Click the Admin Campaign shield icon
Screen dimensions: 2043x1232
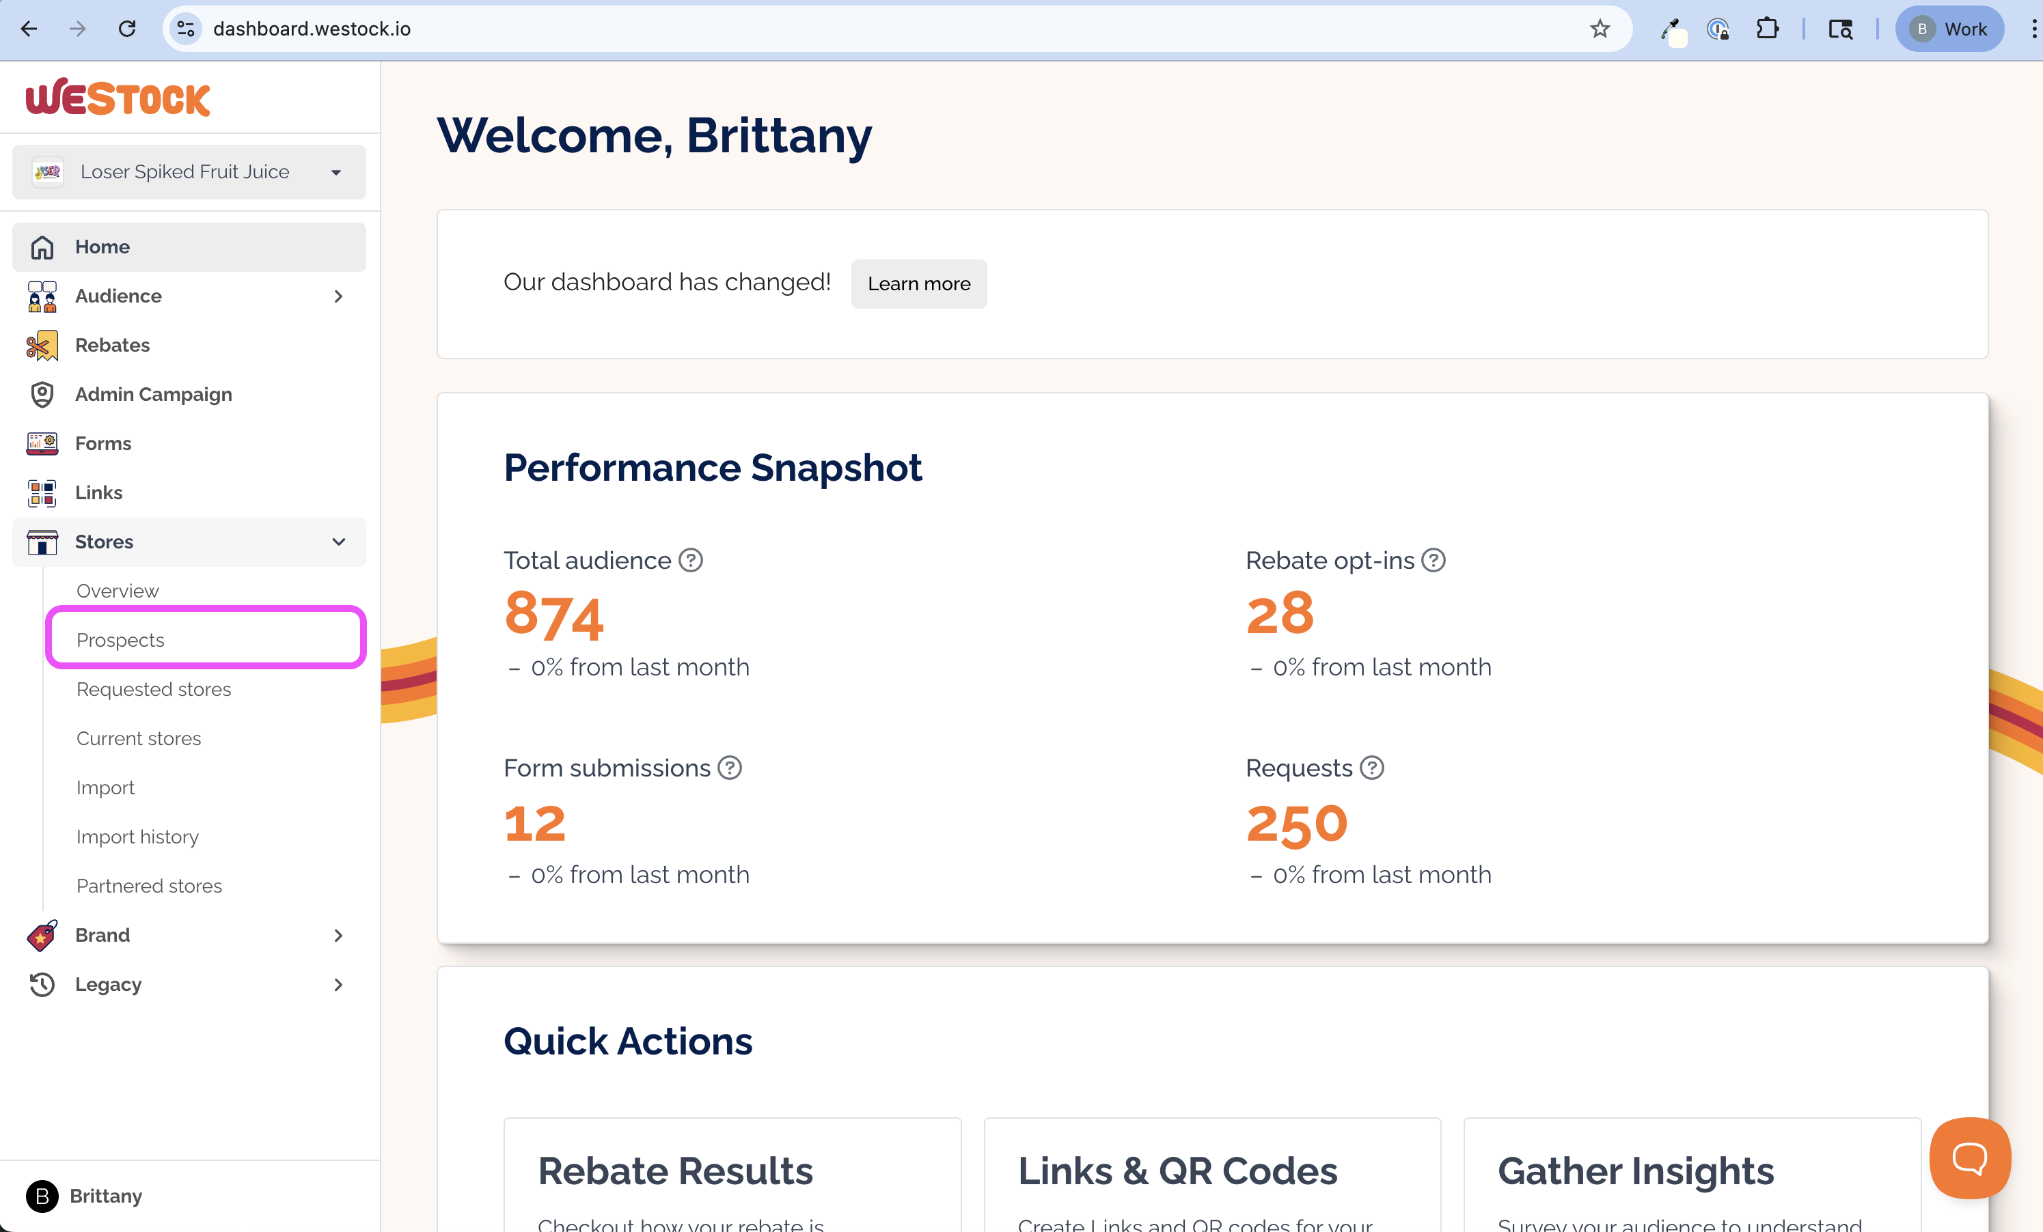pyautogui.click(x=42, y=394)
